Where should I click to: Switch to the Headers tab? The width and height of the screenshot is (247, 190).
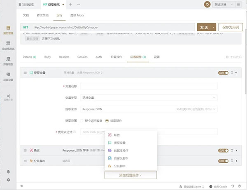pos(64,57)
